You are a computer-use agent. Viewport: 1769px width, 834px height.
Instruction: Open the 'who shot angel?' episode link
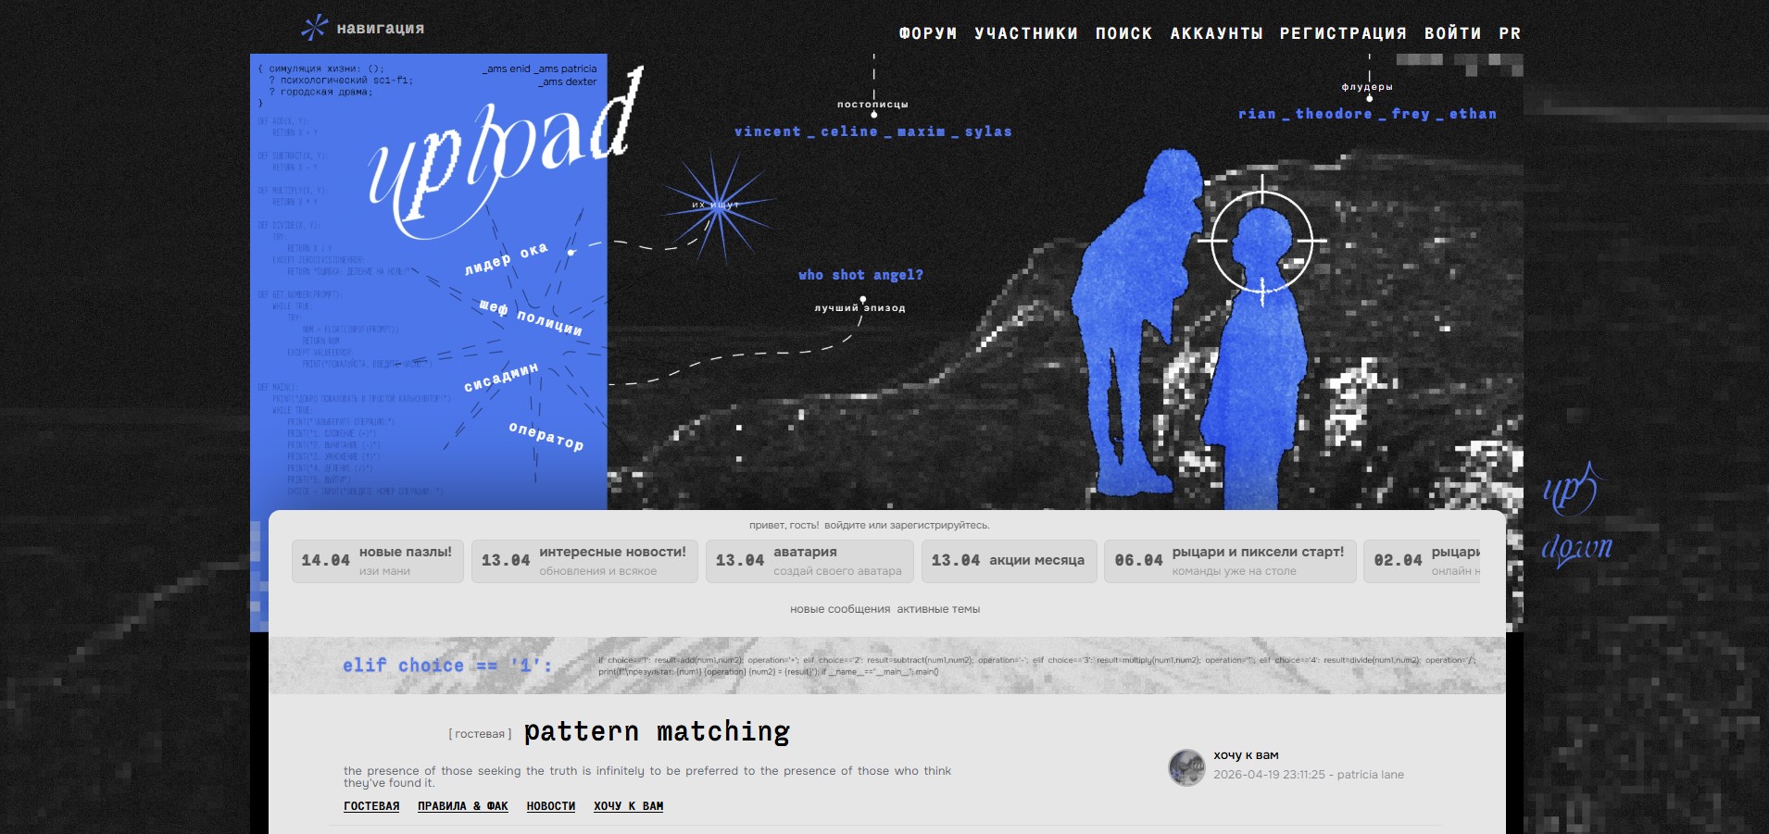point(860,275)
